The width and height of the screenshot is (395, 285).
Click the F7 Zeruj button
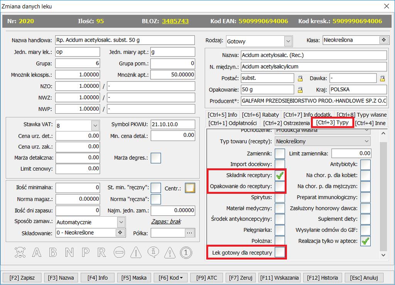click(241, 278)
